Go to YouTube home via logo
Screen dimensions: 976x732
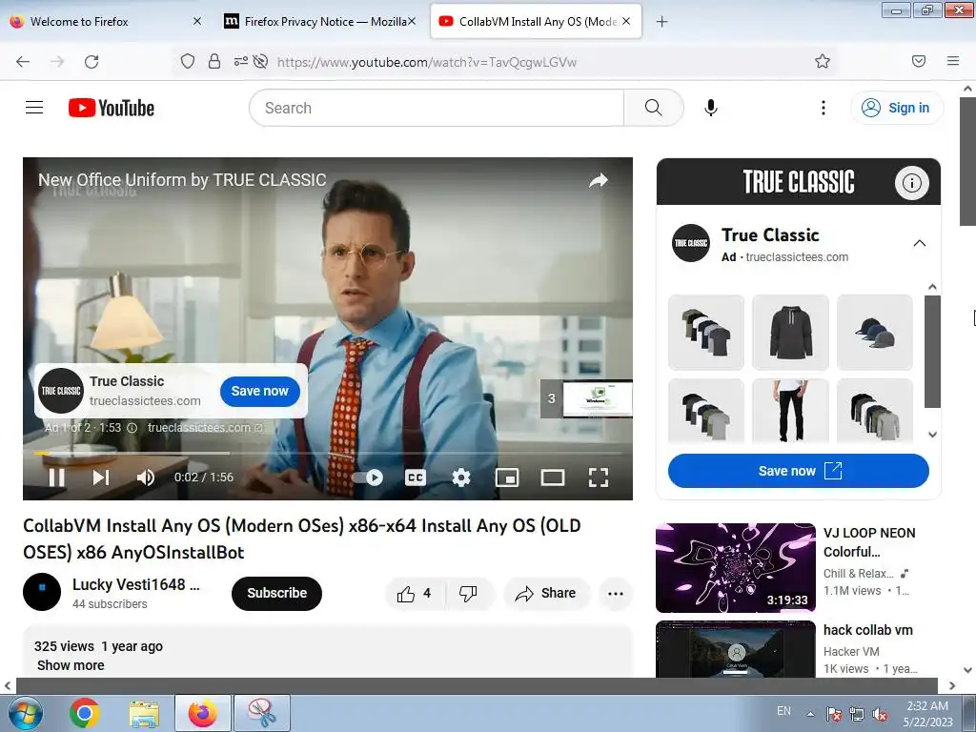click(112, 108)
